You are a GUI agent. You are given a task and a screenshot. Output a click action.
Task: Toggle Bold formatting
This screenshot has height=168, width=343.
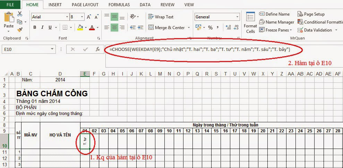click(x=35, y=27)
